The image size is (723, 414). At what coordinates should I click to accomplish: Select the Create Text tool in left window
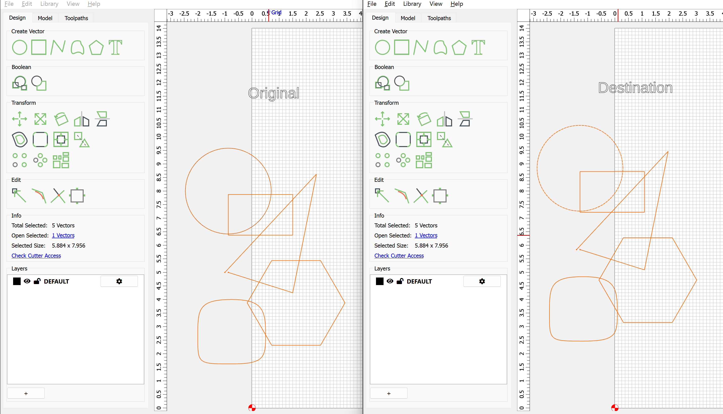coord(115,47)
